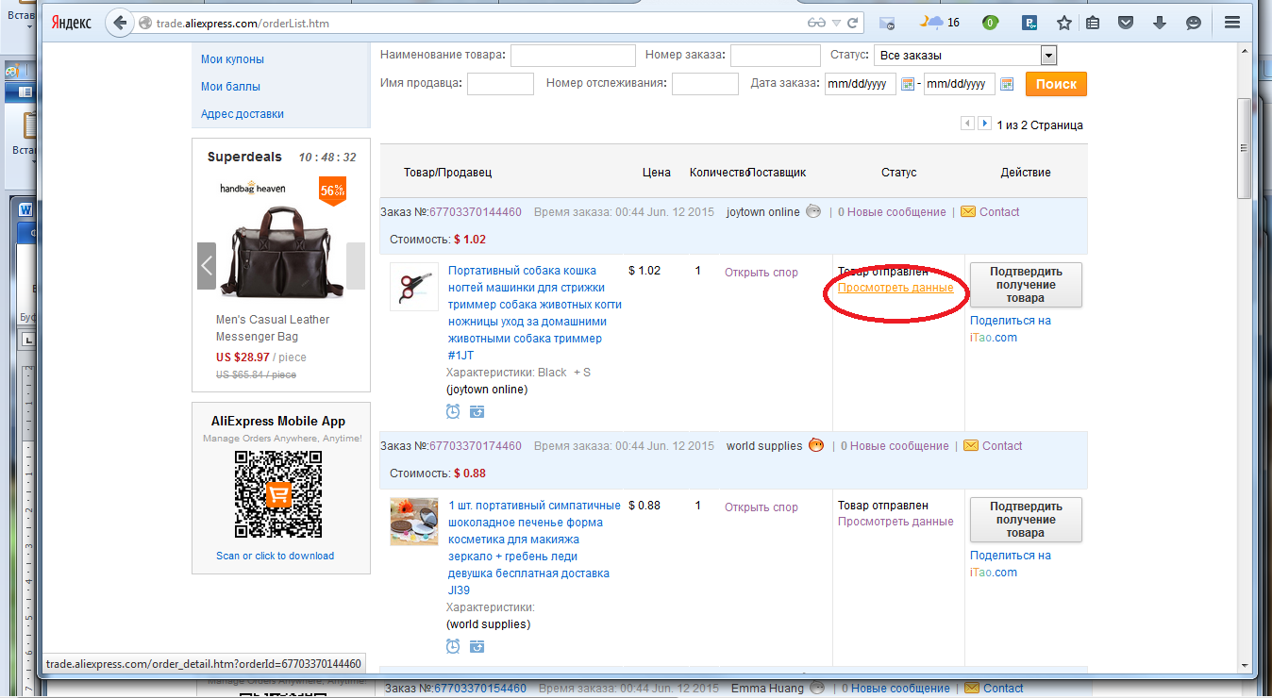Click the 'Наименование товара' input field
1272x698 pixels.
[573, 56]
